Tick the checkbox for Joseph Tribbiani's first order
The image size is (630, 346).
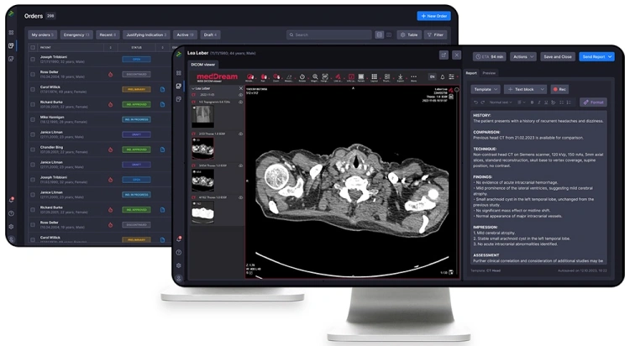pos(33,60)
